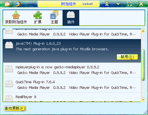
Task: Select QuickTime Plug-in 7.6.4 entry
Action: [x=72, y=85]
